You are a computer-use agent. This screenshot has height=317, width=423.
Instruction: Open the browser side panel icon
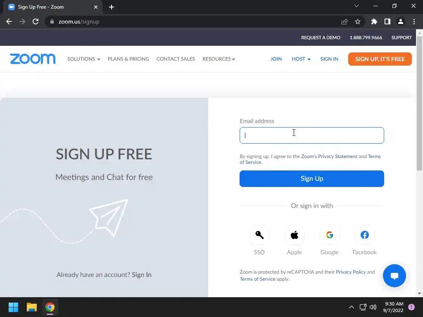pyautogui.click(x=387, y=21)
